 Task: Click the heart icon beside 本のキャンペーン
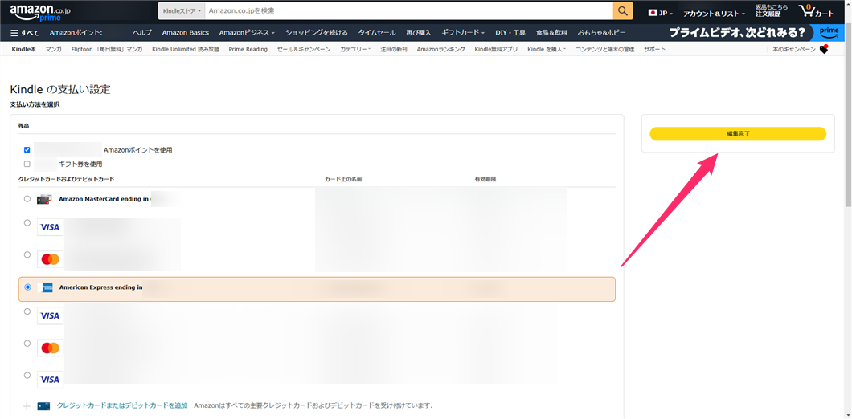pyautogui.click(x=824, y=50)
